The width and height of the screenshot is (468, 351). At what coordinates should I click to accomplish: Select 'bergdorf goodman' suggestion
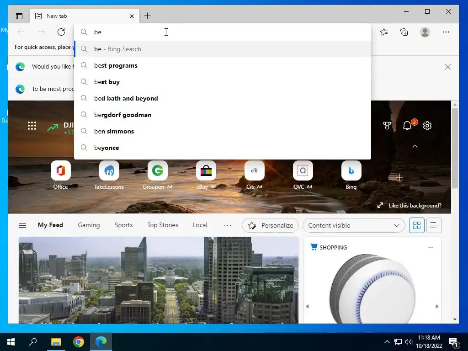(x=223, y=115)
